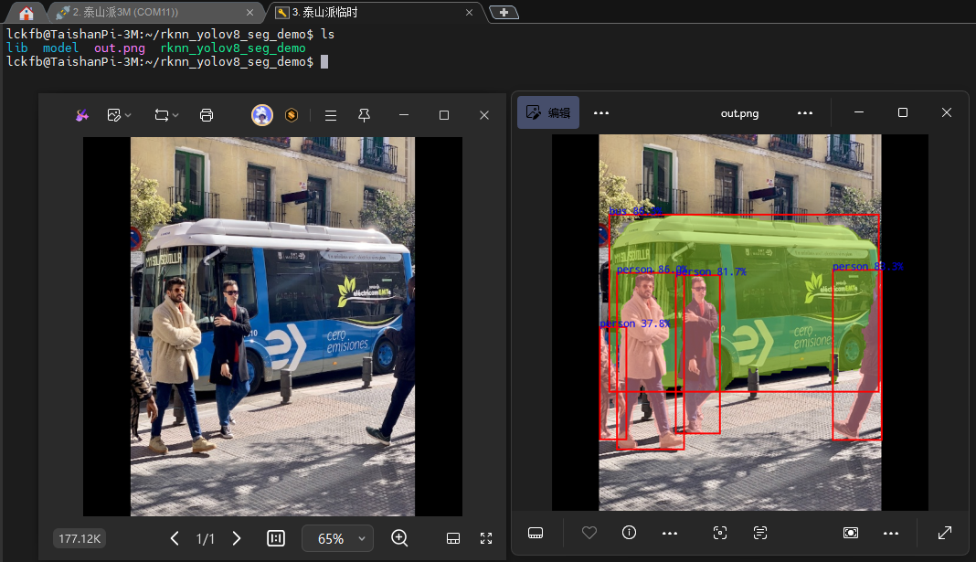Screen dimensions: 976x562
Task: Minimize the left image viewer window
Action: tap(404, 115)
